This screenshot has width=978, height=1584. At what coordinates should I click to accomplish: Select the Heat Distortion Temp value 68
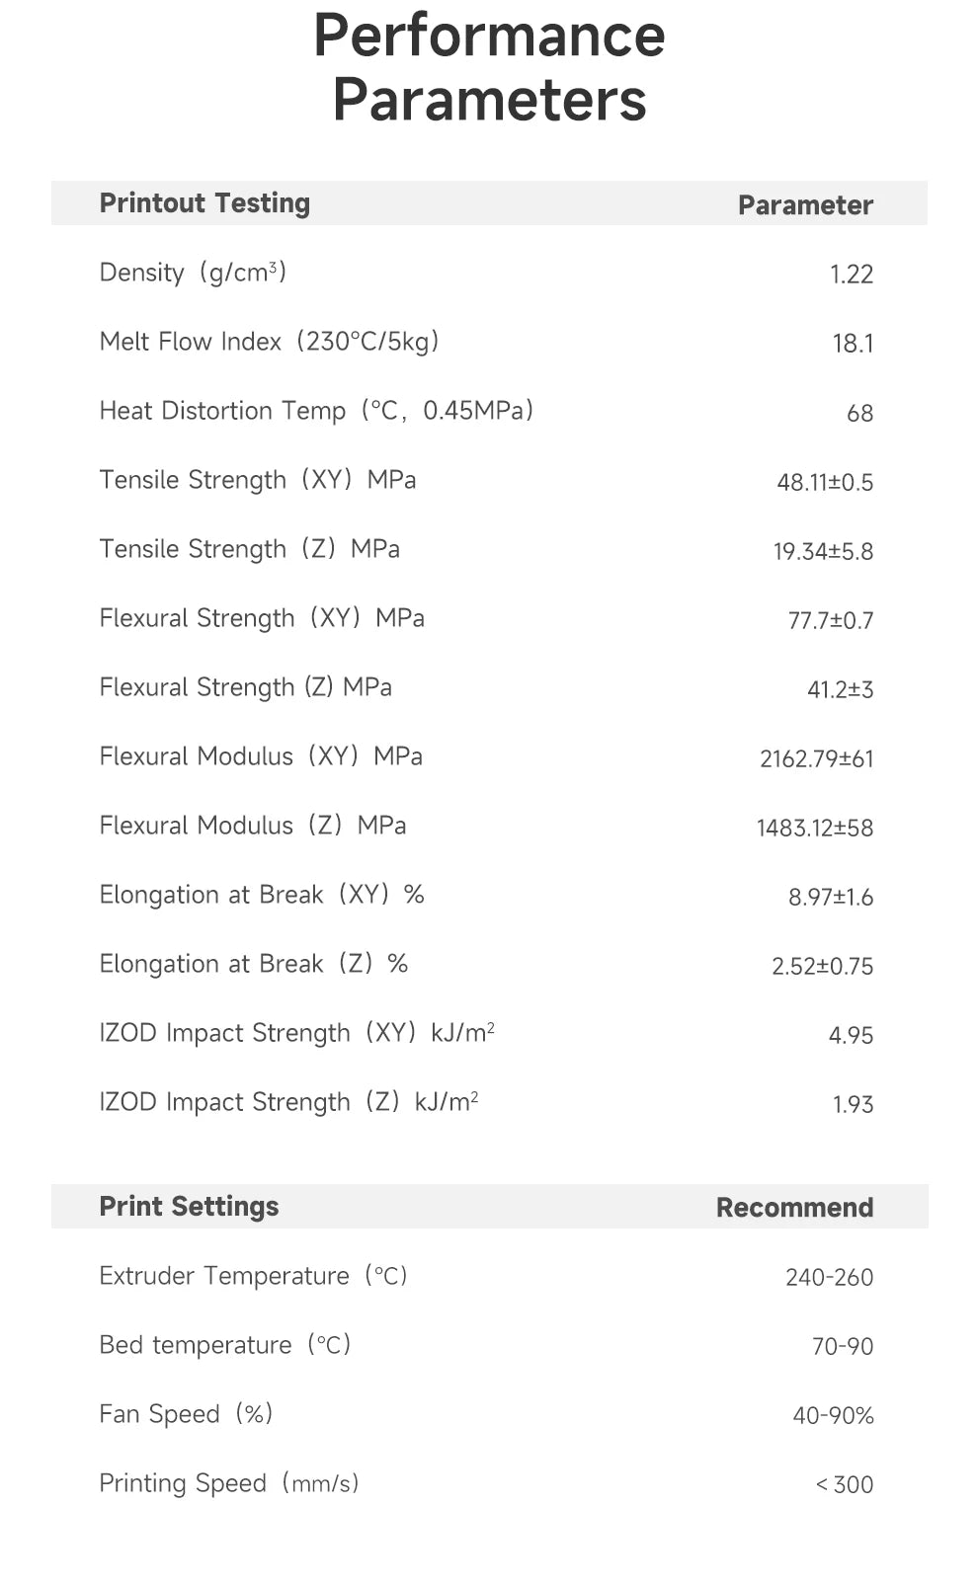point(859,413)
